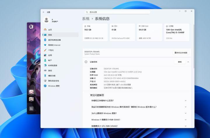Open the 机带 RAM 64.0 GB tile

(x=149, y=32)
